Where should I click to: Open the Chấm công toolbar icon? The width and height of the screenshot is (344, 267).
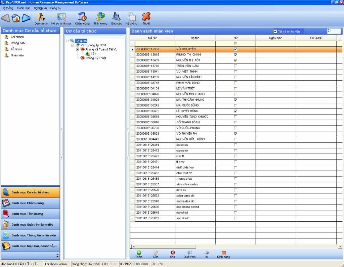[82, 19]
